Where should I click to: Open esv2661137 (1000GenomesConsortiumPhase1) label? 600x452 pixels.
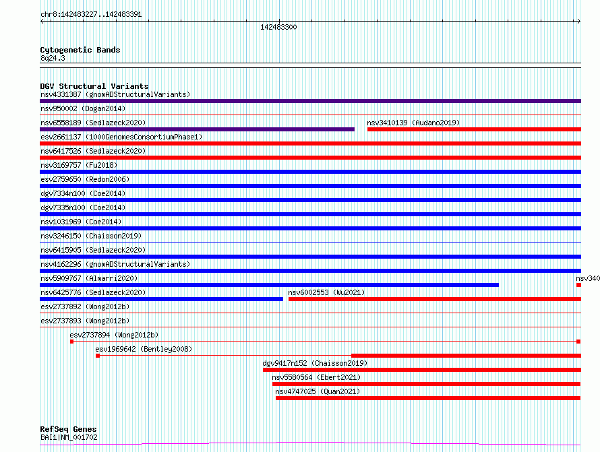pyautogui.click(x=121, y=137)
